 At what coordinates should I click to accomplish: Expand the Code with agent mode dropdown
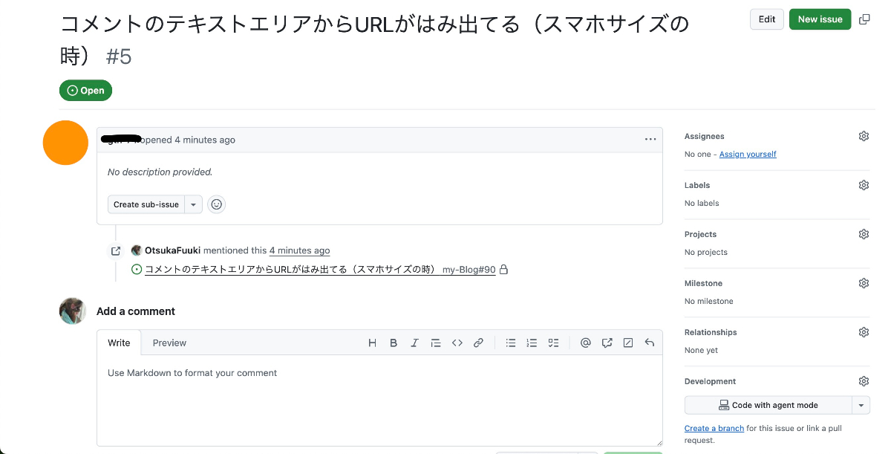(x=861, y=406)
